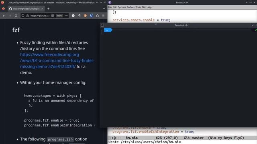The width and height of the screenshot is (257, 144).
Task: Click programs.fzf.enable line in GitHub code block
Action: point(52,120)
